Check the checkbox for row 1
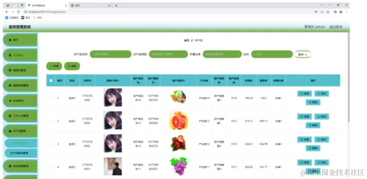367x179 pixels. pyautogui.click(x=51, y=98)
